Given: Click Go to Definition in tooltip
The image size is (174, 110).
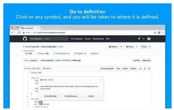Looking at the screenshot, I should click(x=50, y=96).
